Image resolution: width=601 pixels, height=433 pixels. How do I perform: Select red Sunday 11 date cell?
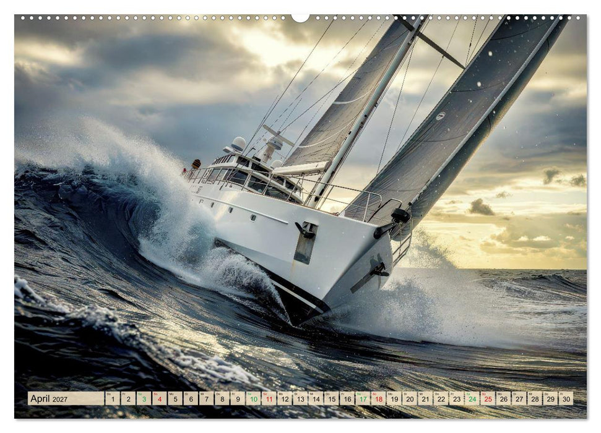269,398
